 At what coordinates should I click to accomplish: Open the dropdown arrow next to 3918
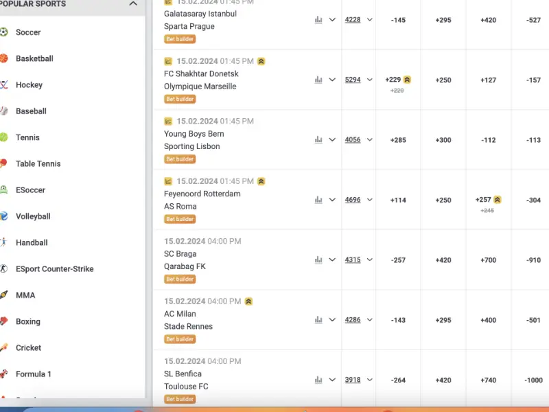pyautogui.click(x=369, y=380)
